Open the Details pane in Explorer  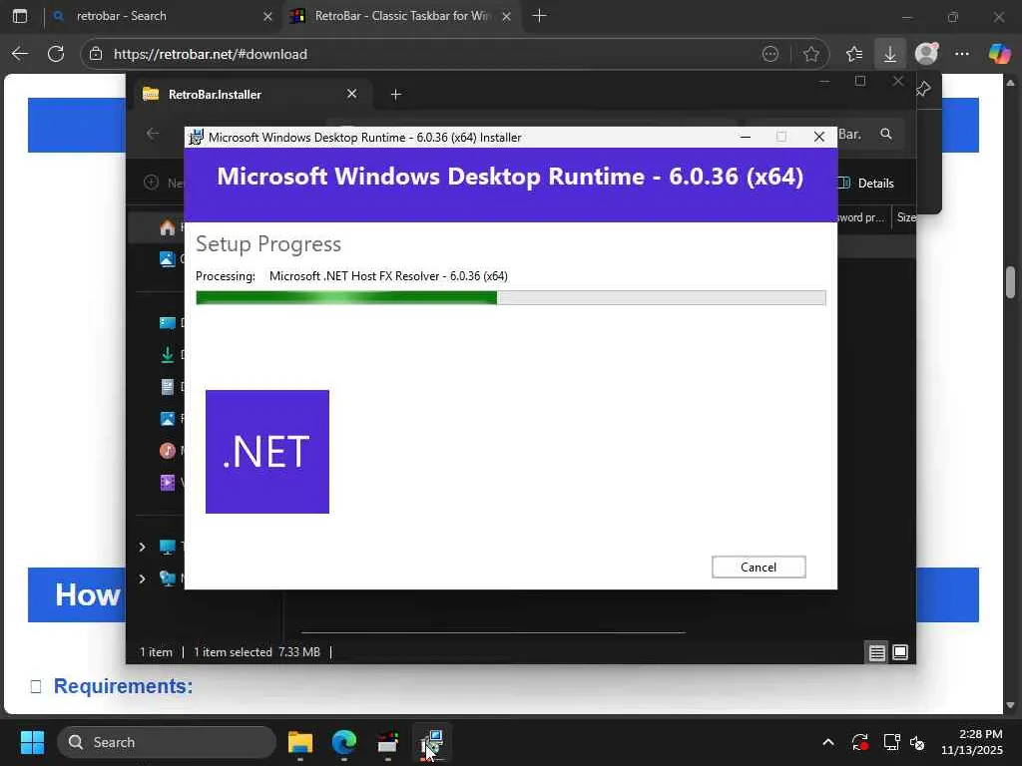pos(866,184)
